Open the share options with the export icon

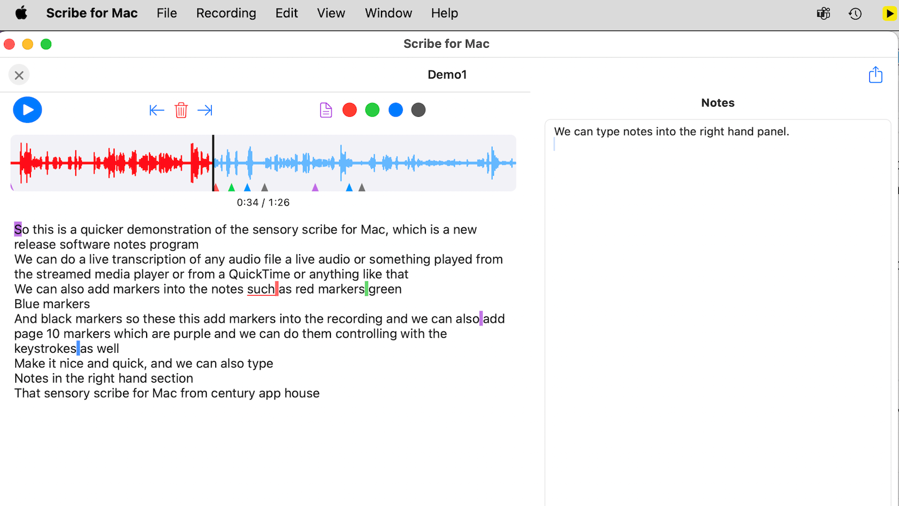pos(875,74)
